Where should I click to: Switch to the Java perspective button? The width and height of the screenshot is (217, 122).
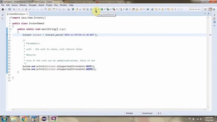click(210, 9)
